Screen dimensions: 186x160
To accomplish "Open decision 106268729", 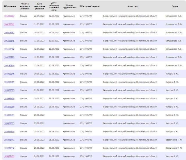I will click(9, 57).
